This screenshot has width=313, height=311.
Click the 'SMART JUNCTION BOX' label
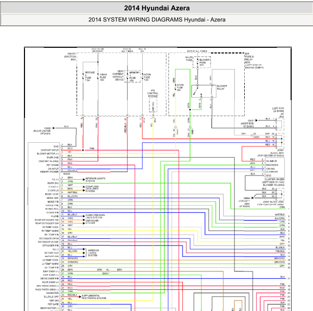pos(70,57)
